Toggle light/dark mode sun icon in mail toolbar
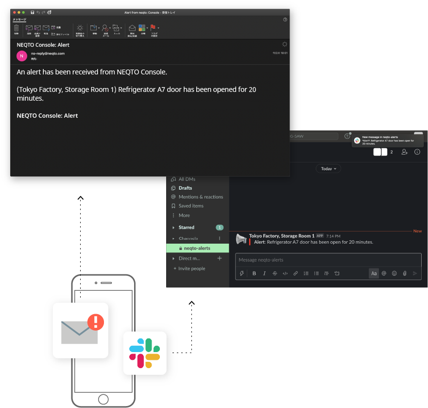The image size is (428, 408). click(80, 28)
